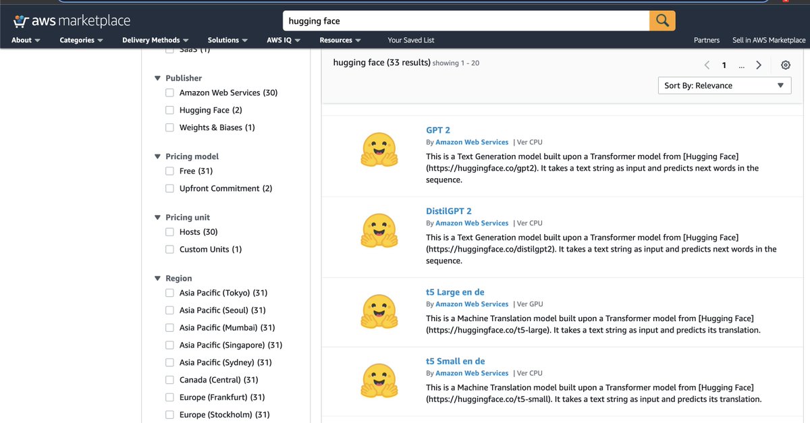The image size is (810, 423).
Task: Enable the Free pricing model filter
Action: 170,171
